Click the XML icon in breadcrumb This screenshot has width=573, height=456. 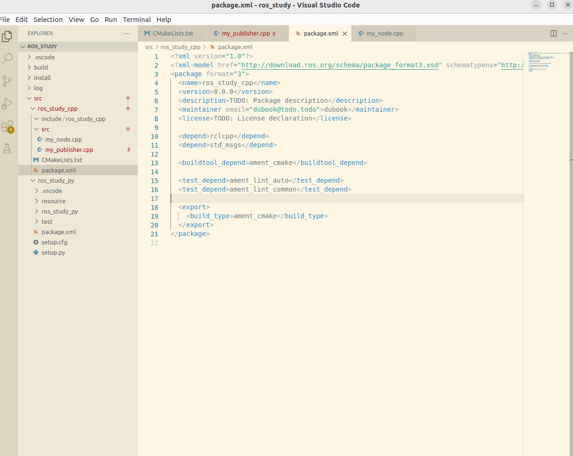(212, 47)
